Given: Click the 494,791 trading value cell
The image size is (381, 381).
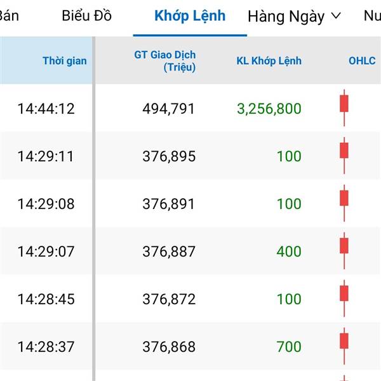Looking at the screenshot, I should (x=169, y=109).
